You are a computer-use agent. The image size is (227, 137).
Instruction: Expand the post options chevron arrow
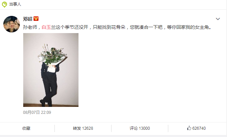tap(218, 19)
